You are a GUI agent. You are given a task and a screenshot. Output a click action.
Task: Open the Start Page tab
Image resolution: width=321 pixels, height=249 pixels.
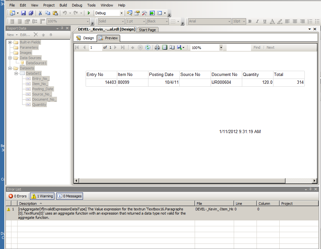coord(147,30)
